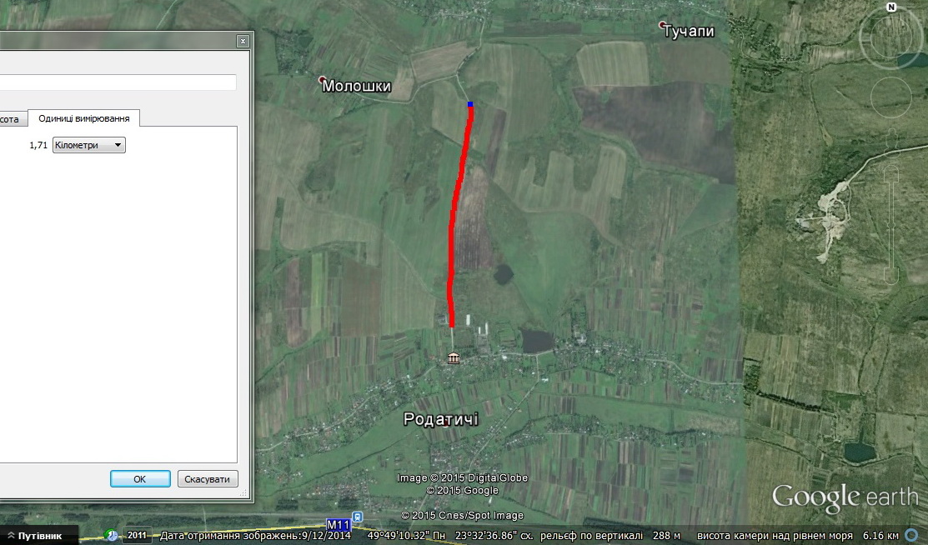928x545 pixels.
Task: Click the look-around joystick ring
Action: pos(890,37)
